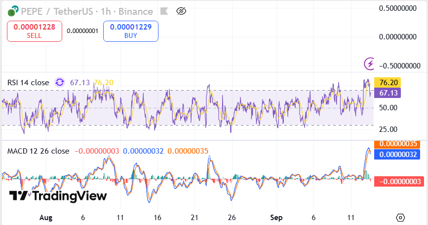Open chart settings hexagon gear icon

point(400,218)
